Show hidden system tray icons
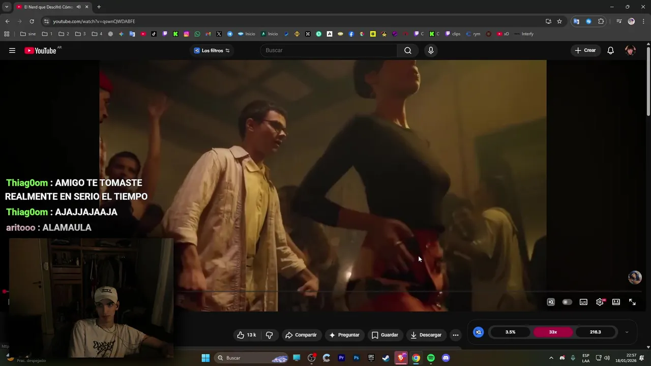This screenshot has height=366, width=651. [551, 358]
